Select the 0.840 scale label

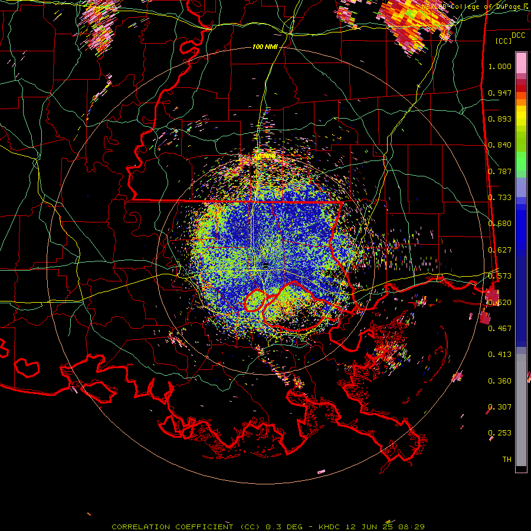pos(500,145)
